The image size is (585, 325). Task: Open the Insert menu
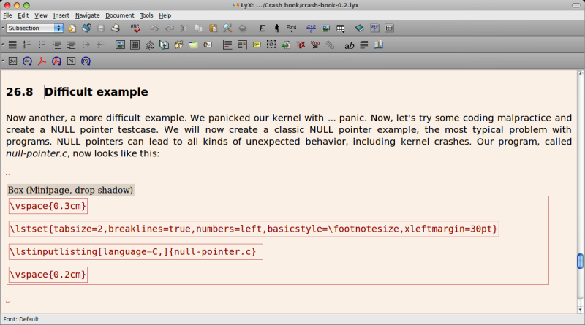click(x=61, y=15)
